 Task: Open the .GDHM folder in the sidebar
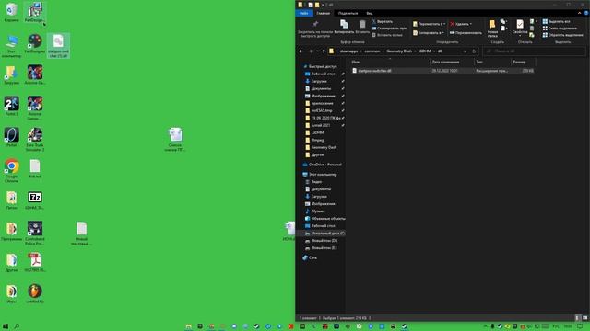click(317, 132)
